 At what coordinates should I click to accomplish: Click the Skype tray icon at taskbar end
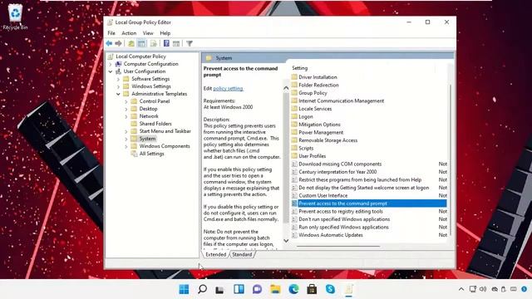pos(525,289)
